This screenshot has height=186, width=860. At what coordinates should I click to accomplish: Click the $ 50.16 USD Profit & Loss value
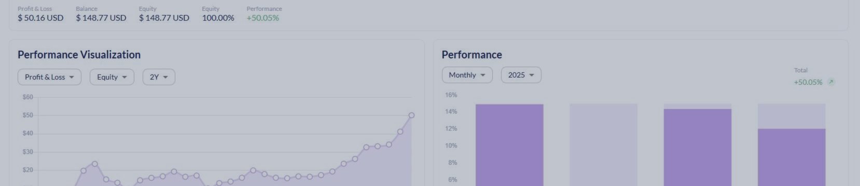click(x=40, y=18)
